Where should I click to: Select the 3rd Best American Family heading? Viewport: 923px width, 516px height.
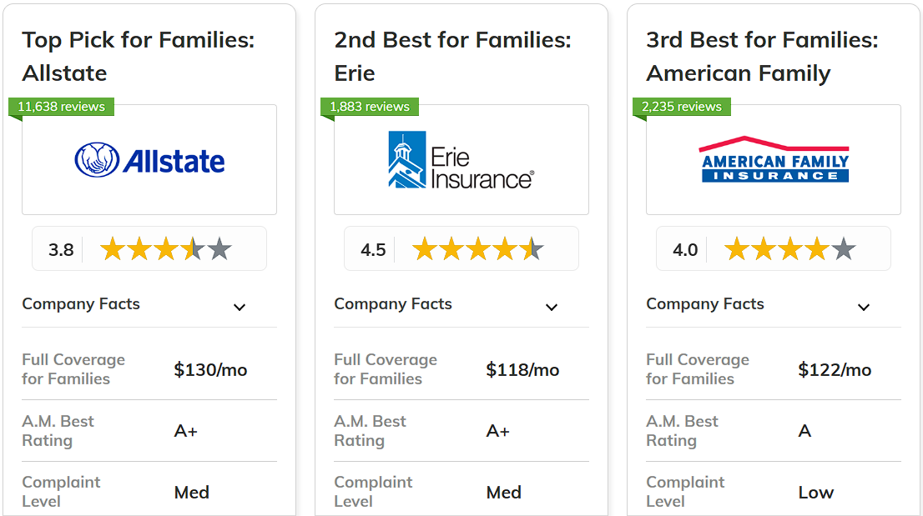[x=762, y=57]
